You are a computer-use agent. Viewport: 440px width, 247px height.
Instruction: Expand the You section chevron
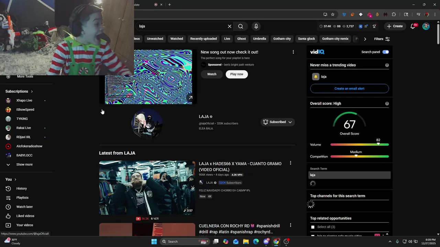[15, 179]
